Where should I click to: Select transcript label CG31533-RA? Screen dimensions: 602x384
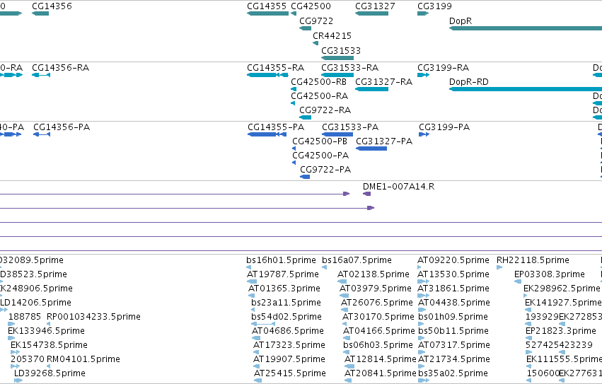click(x=349, y=68)
